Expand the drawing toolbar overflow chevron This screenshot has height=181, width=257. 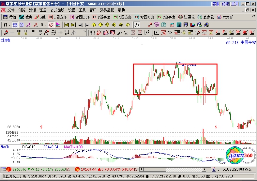pyautogui.click(x=84, y=32)
